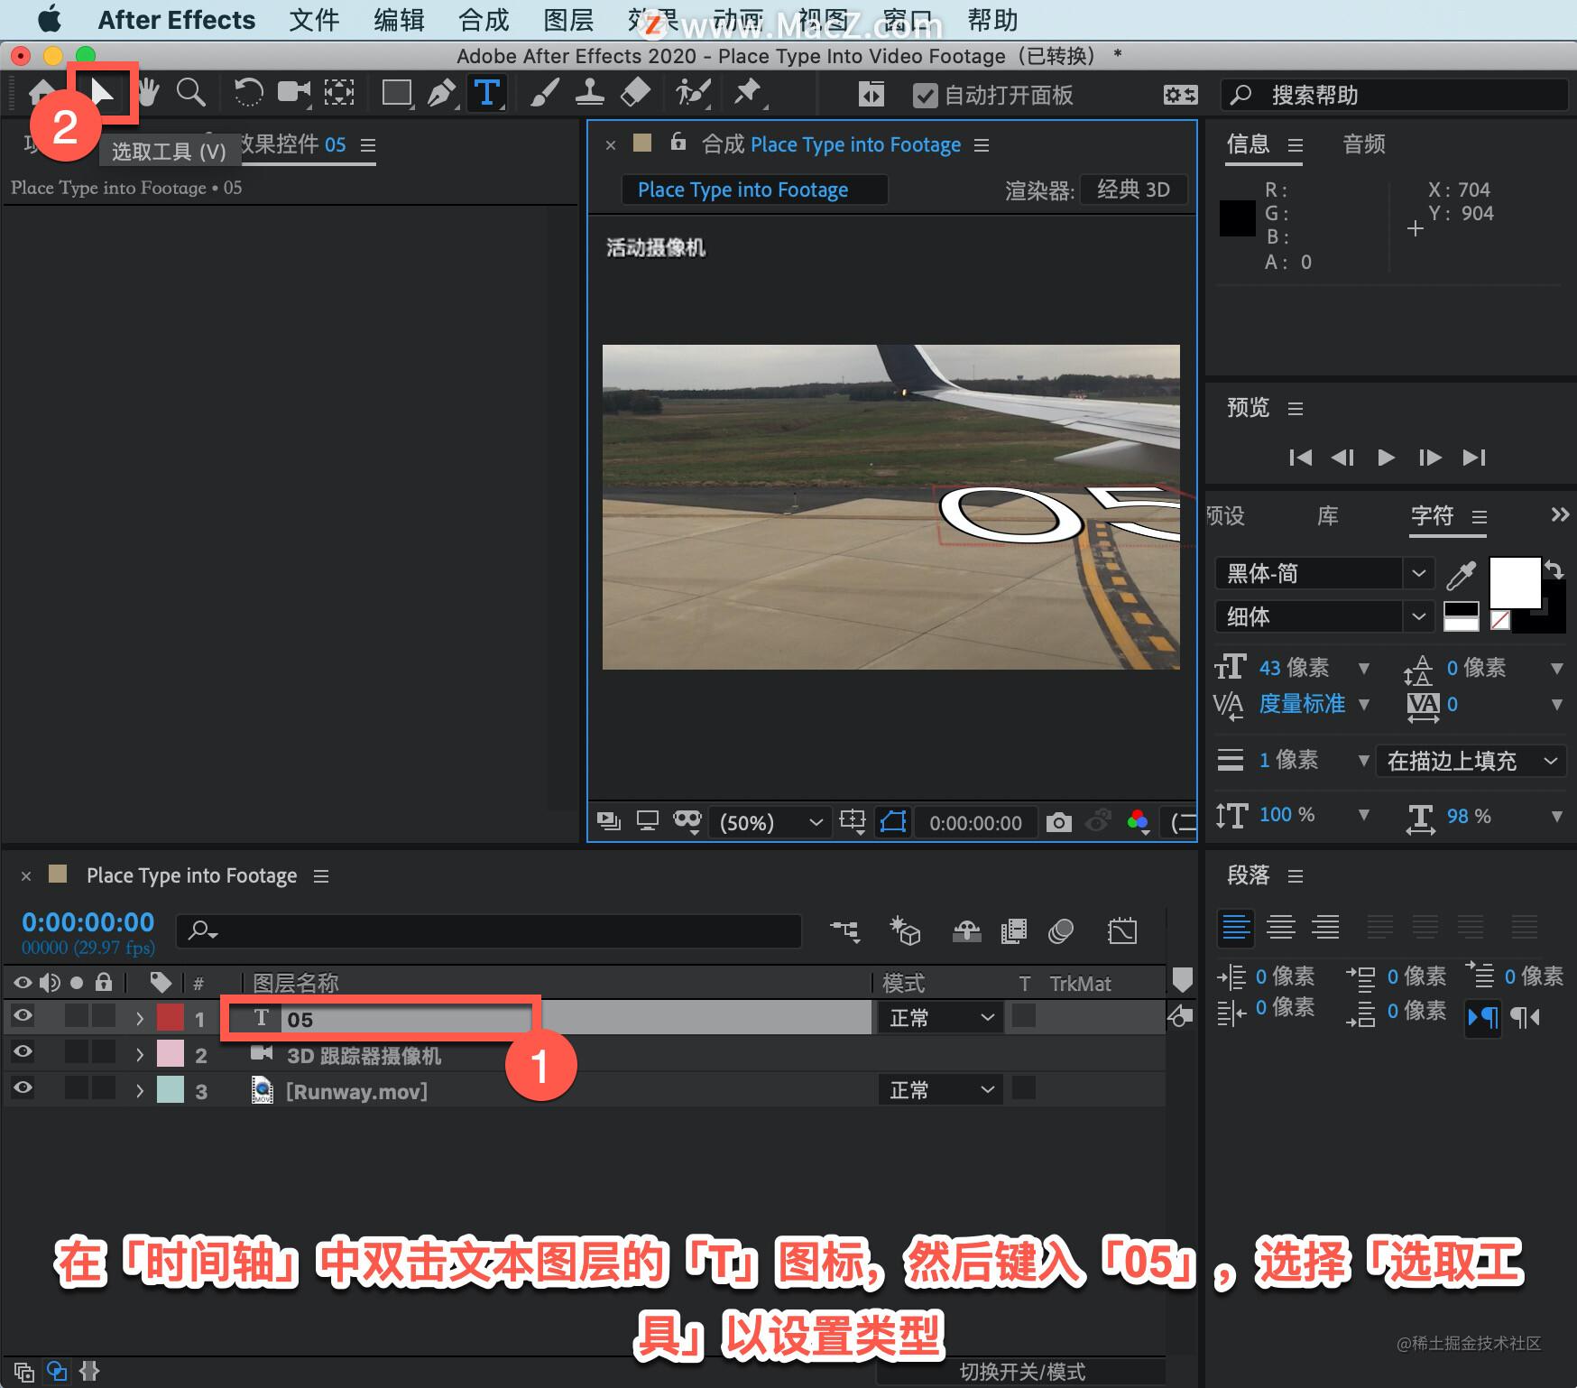Click the snapshot camera icon in viewer

coord(1059,822)
